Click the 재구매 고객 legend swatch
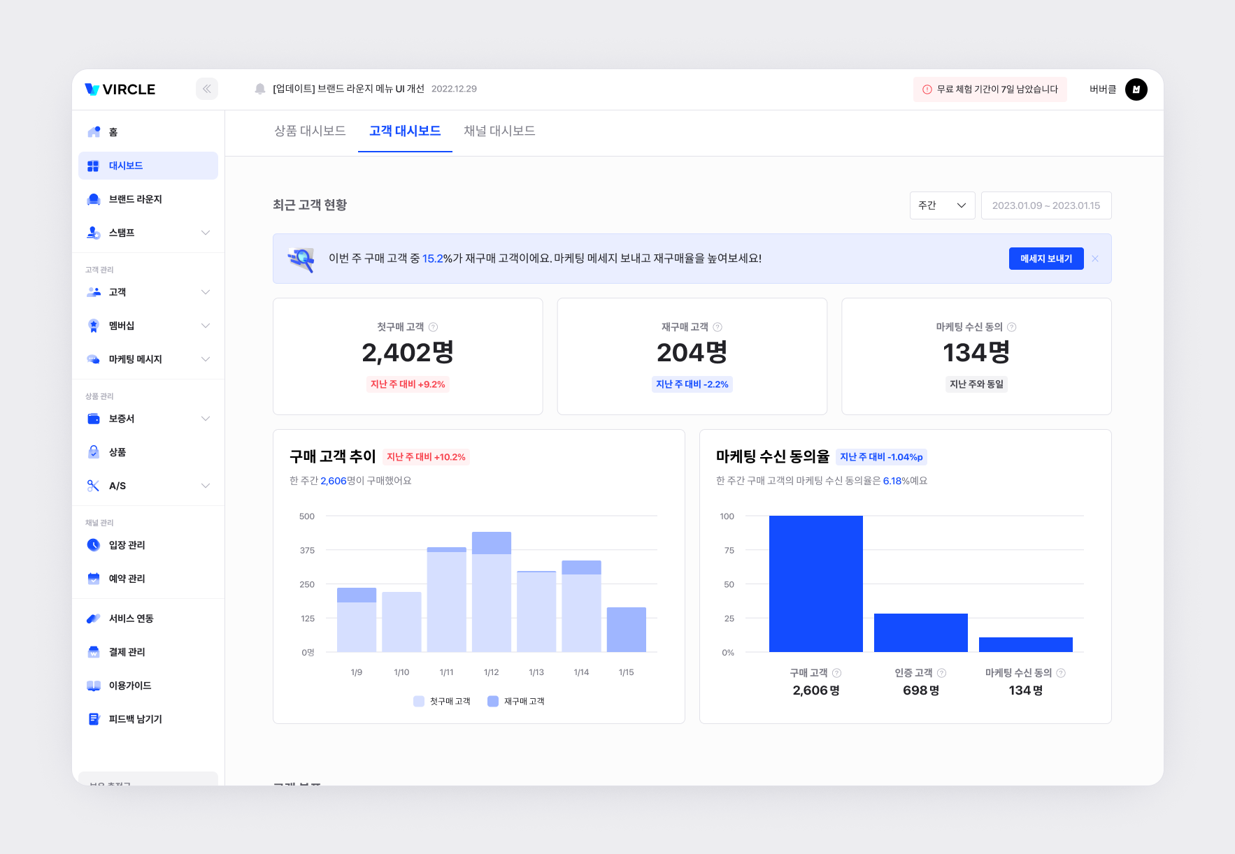Screen dimensions: 1235x854 493,701
